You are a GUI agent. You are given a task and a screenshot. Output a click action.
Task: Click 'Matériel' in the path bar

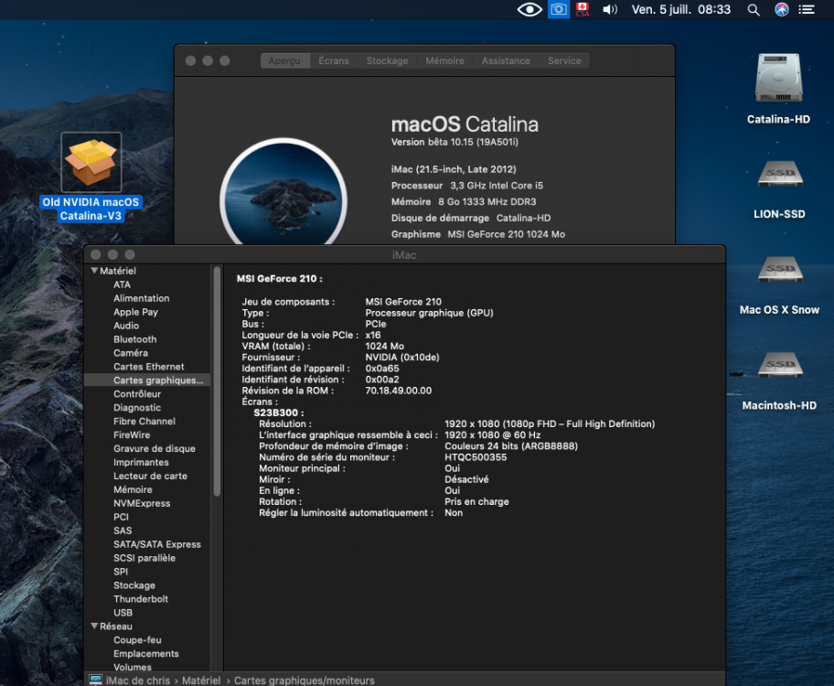(x=201, y=681)
